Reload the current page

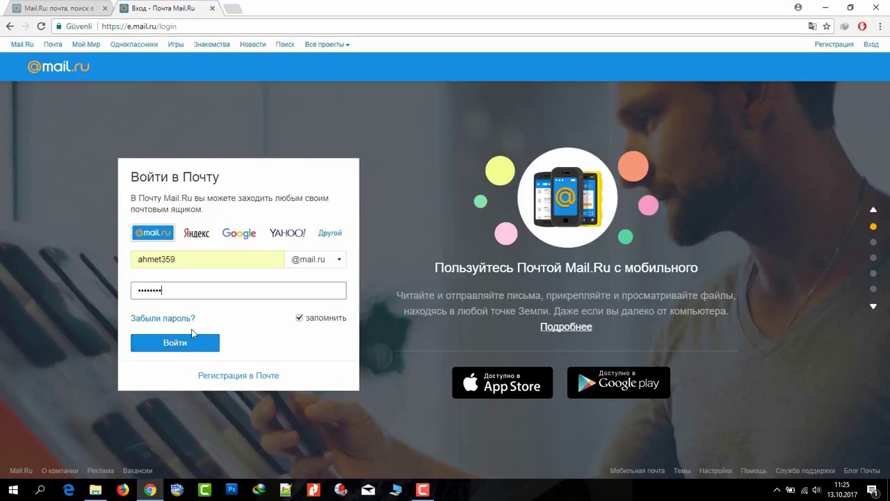41,26
